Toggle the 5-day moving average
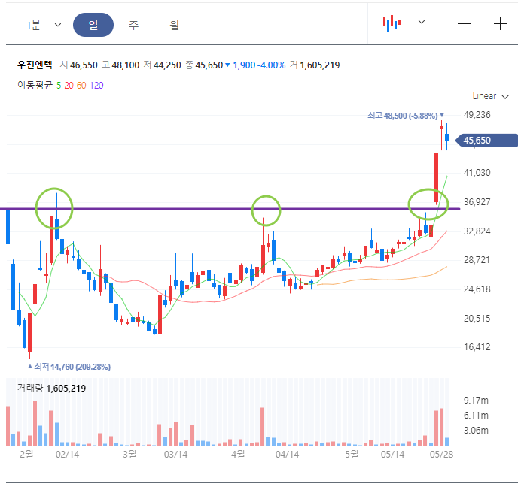Screen dimensions: 521x487 [x=59, y=86]
